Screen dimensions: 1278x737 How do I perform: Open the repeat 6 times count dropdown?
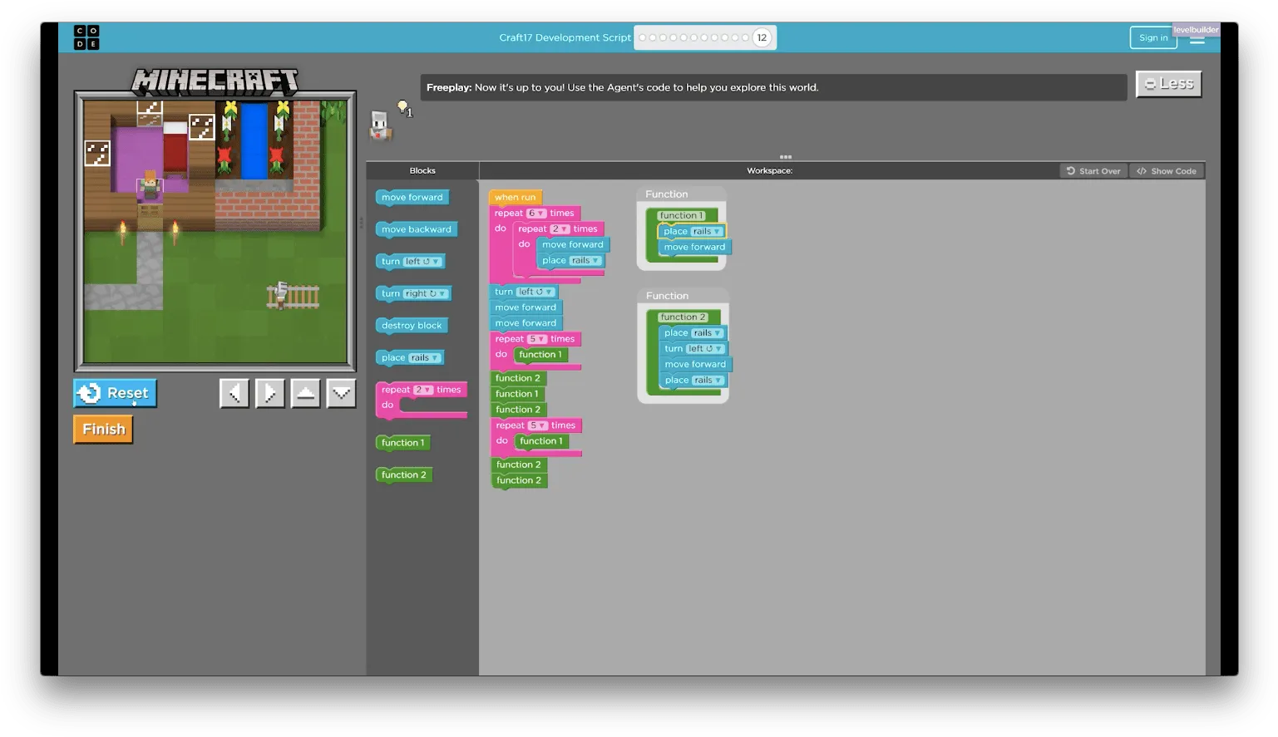536,214
